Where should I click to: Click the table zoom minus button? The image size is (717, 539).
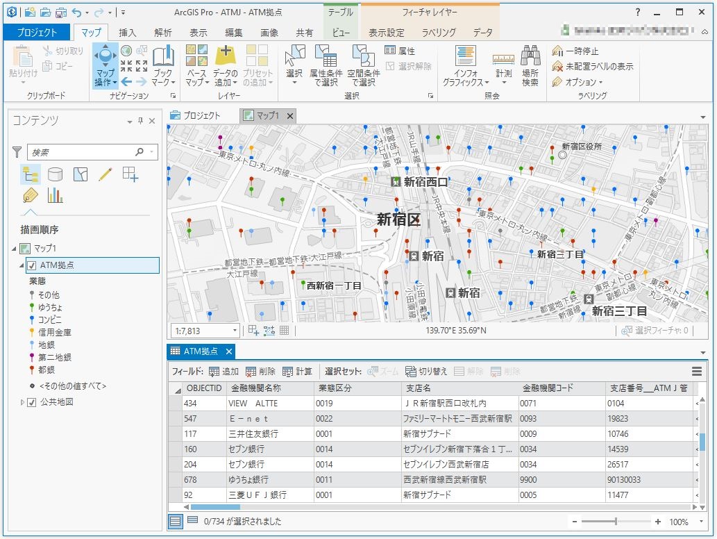tap(574, 522)
